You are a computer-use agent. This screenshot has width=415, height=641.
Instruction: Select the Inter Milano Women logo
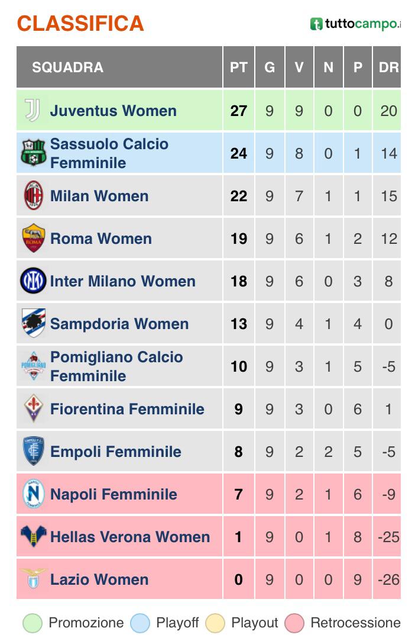[33, 281]
